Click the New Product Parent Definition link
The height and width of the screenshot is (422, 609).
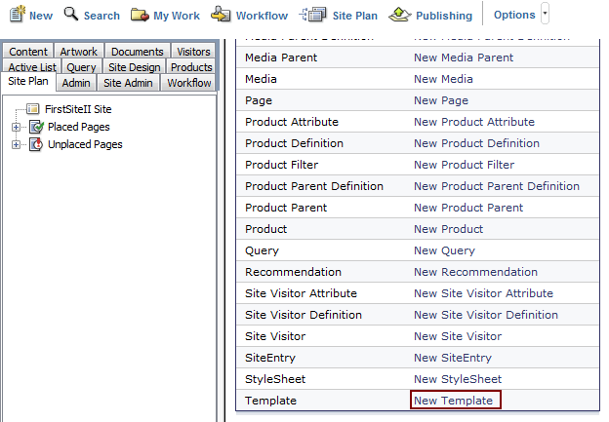(497, 186)
